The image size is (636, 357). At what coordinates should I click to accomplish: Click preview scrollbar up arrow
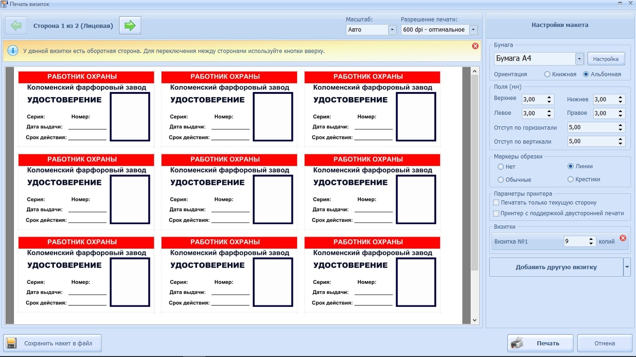tap(475, 71)
